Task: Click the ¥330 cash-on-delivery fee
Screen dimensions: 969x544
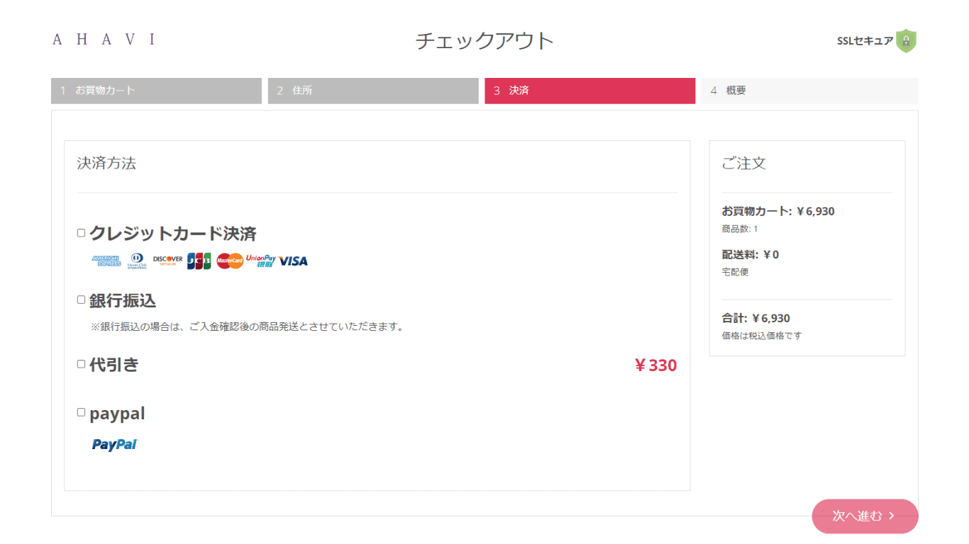Action: pos(655,365)
